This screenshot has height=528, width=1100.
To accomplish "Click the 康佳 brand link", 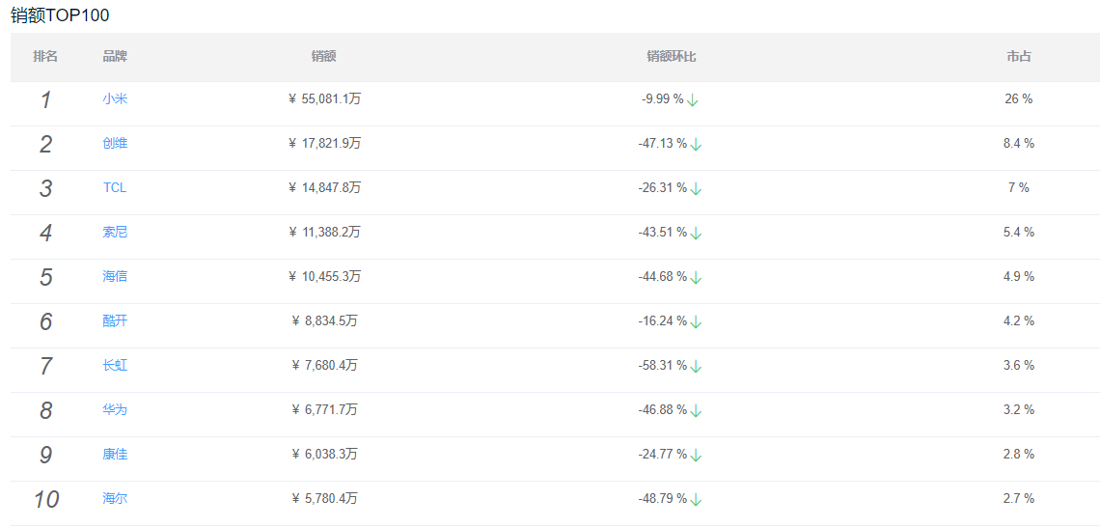I will [115, 455].
